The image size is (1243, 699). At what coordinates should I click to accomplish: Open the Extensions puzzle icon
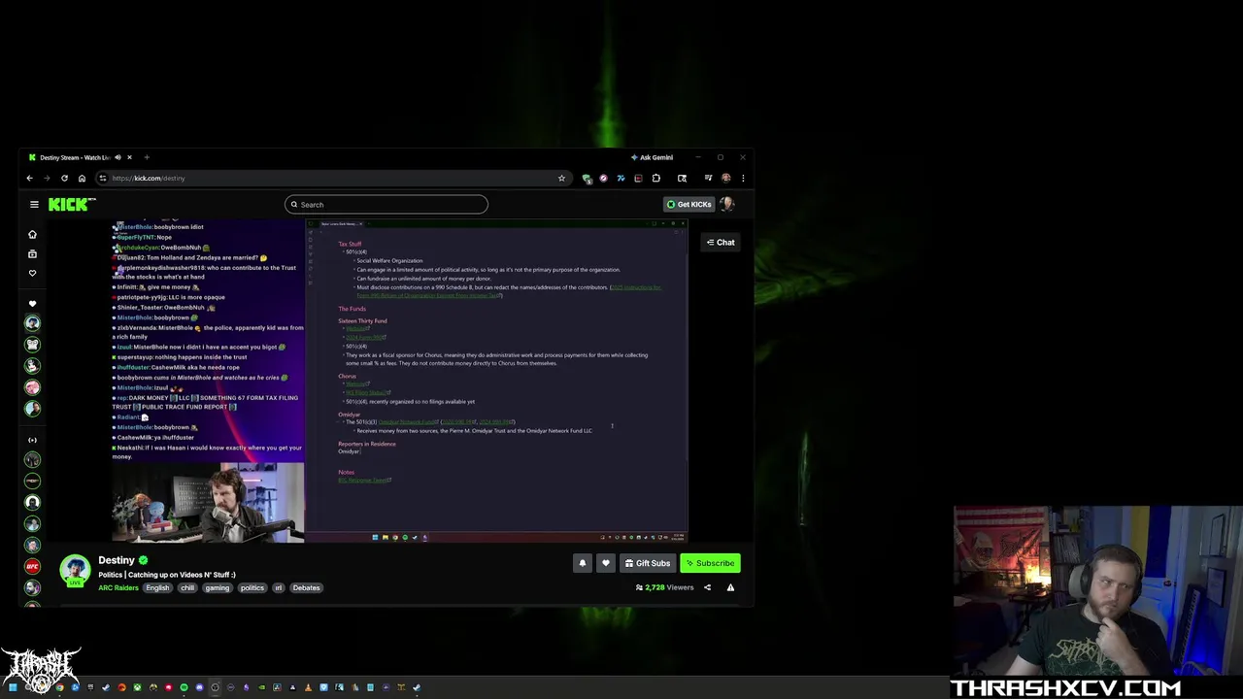(655, 178)
